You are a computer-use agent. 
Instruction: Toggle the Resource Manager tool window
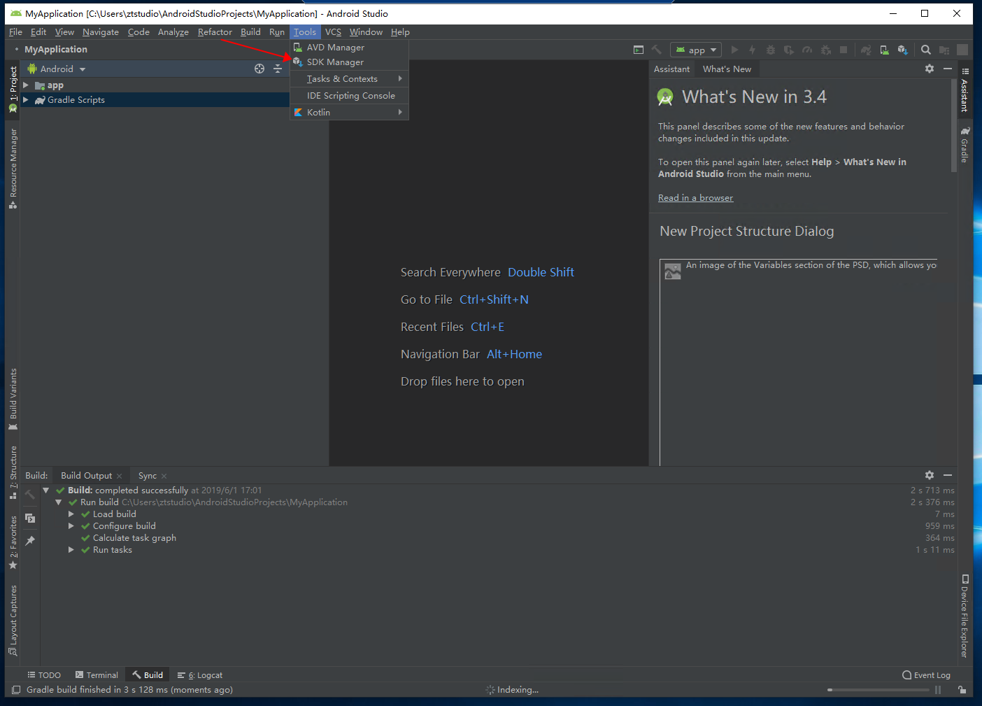(x=13, y=168)
